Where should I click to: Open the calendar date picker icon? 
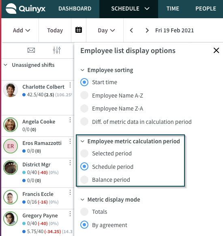(x=79, y=30)
